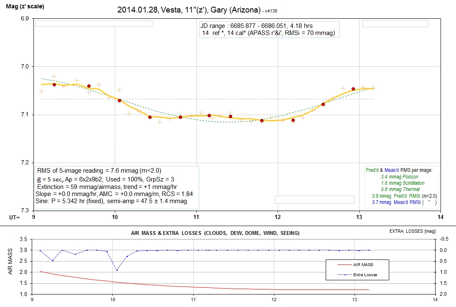Viewport: 456px width, 307px height.
Task: Click the '0.8 mmag Thermal' entry
Action: point(400,189)
